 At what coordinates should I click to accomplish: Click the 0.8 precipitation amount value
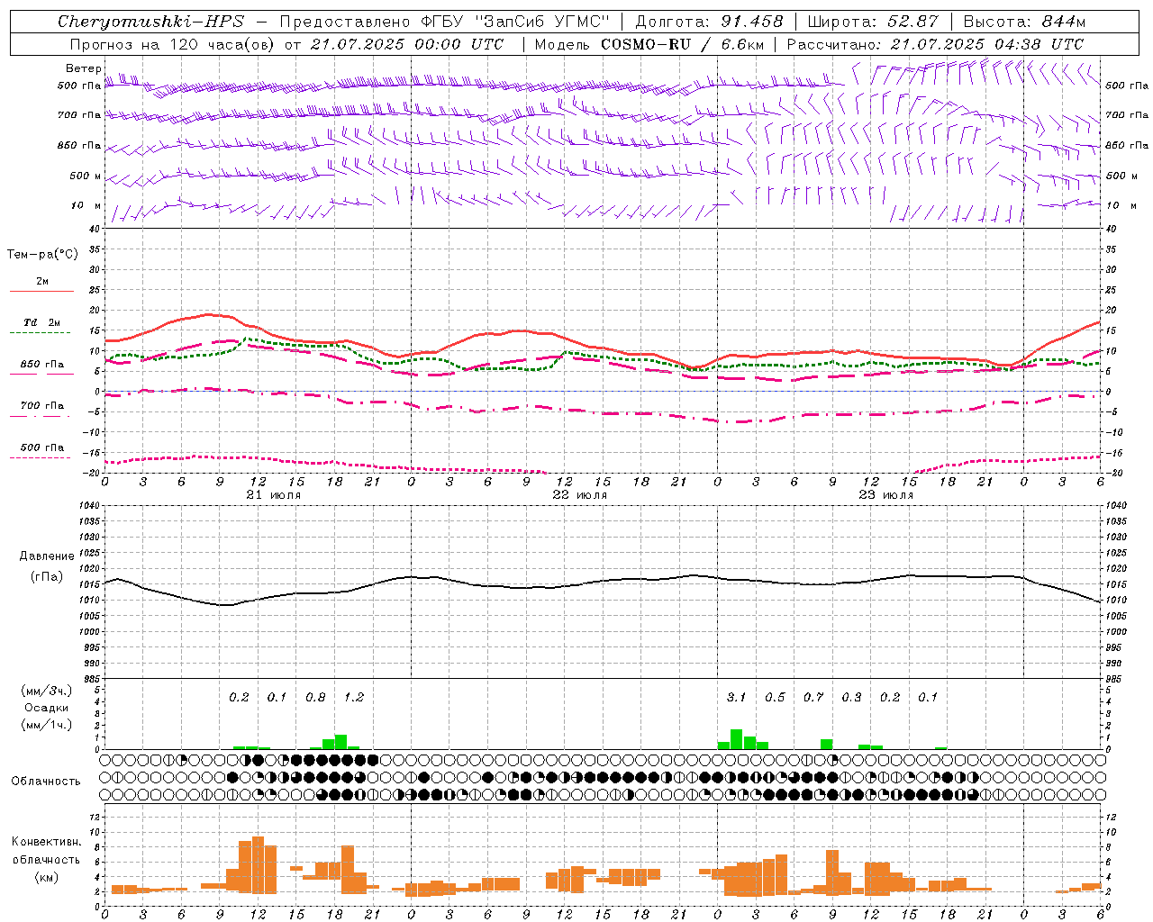pyautogui.click(x=315, y=698)
